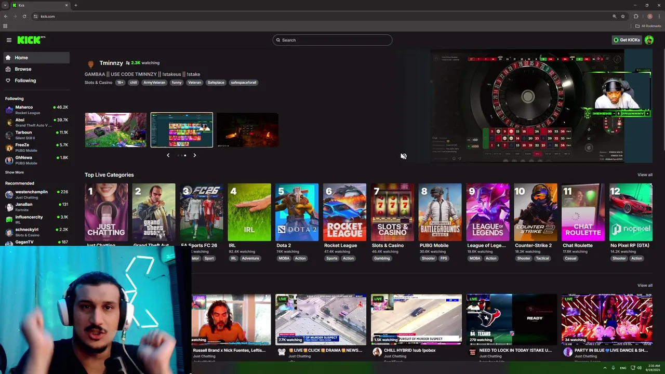Open a new browser tab
The height and width of the screenshot is (374, 665).
[x=76, y=5]
